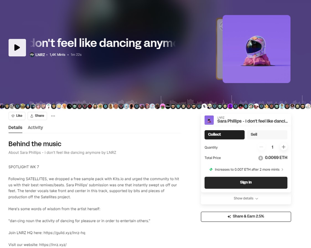Like the song with heart button

point(17,116)
